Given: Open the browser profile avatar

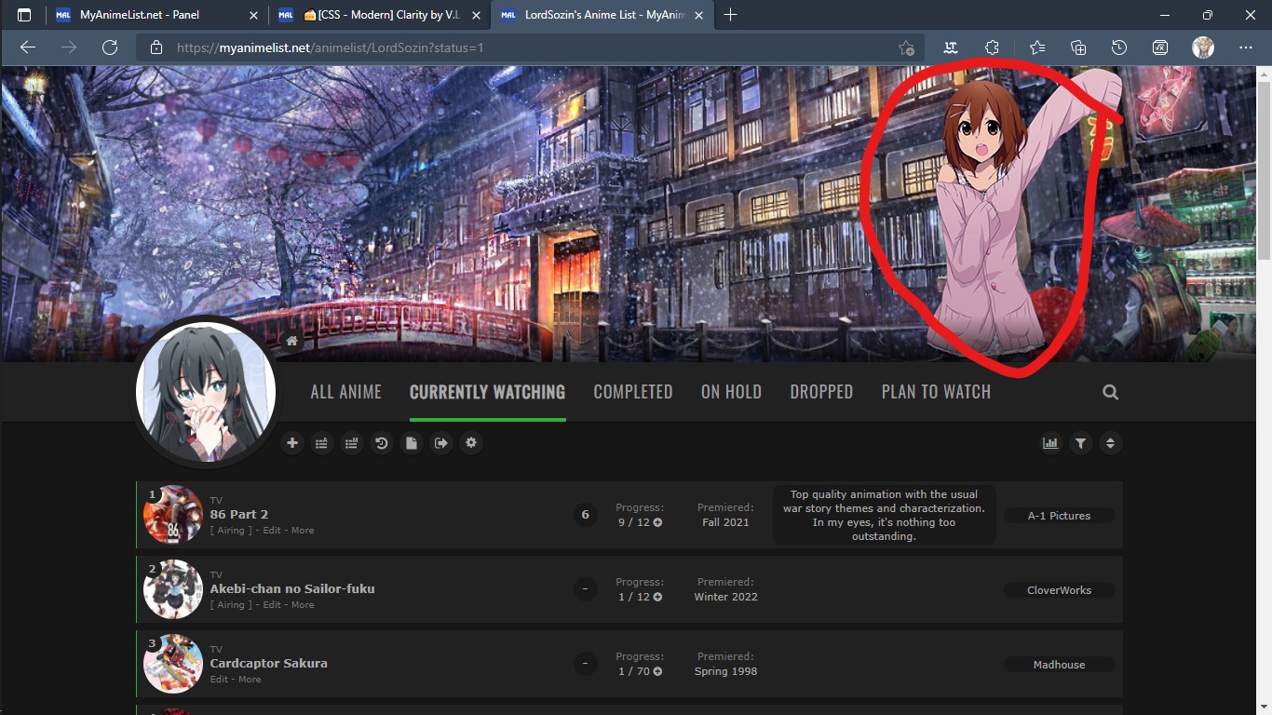Looking at the screenshot, I should 1203,47.
